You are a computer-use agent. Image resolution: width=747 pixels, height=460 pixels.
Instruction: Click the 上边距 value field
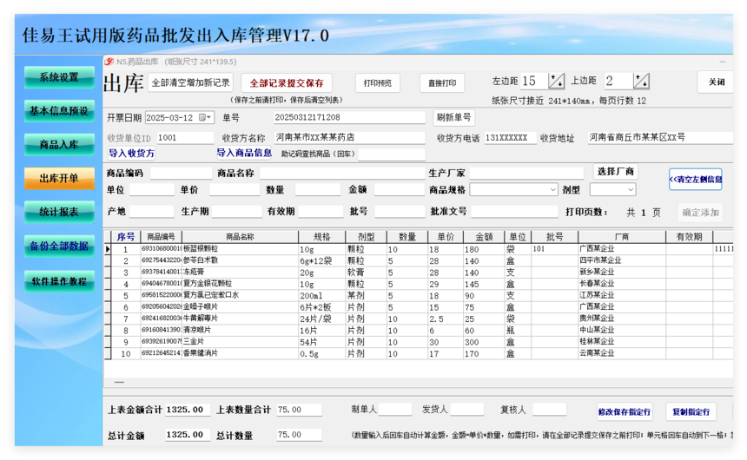click(618, 81)
